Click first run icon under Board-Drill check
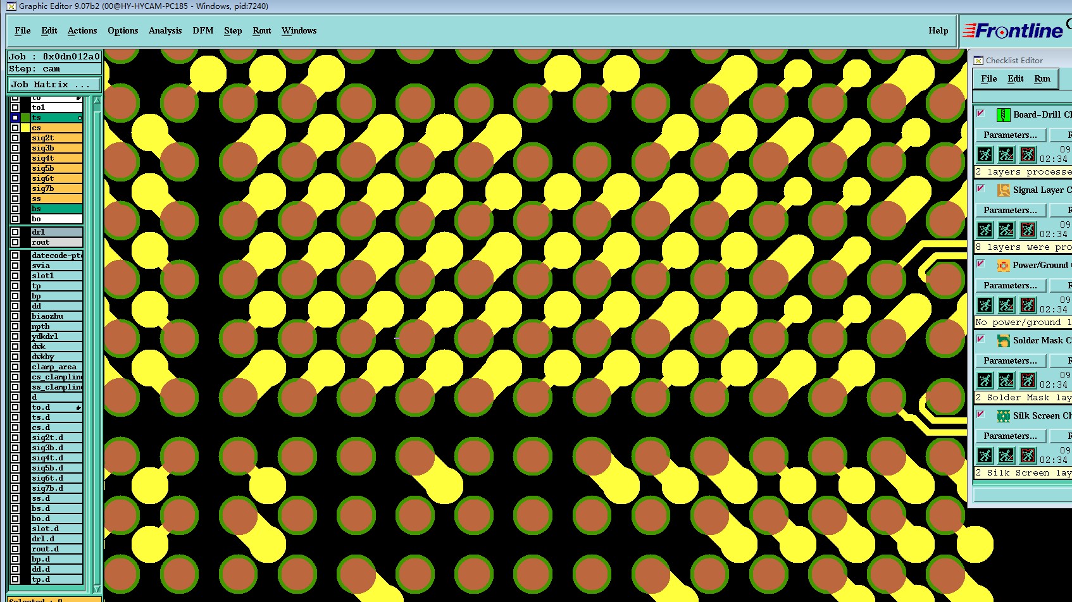The width and height of the screenshot is (1072, 602). tap(985, 154)
